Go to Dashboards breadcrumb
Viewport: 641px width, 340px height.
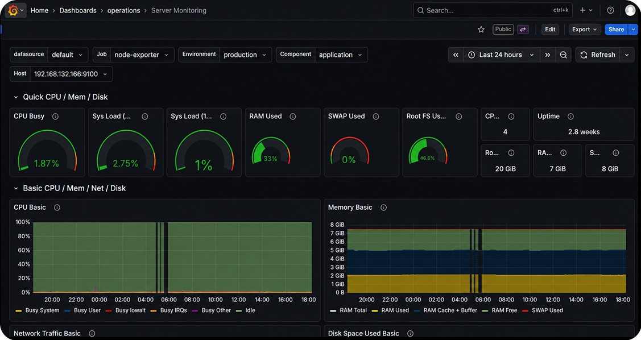click(78, 10)
